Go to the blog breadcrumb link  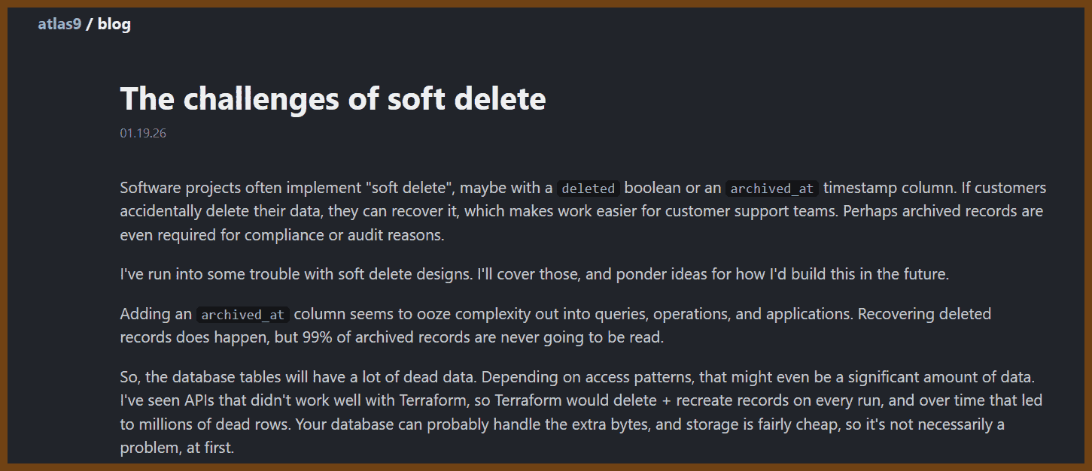[x=114, y=24]
